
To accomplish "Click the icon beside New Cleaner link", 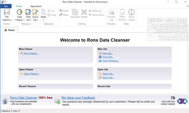I will click(x=21, y=53).
